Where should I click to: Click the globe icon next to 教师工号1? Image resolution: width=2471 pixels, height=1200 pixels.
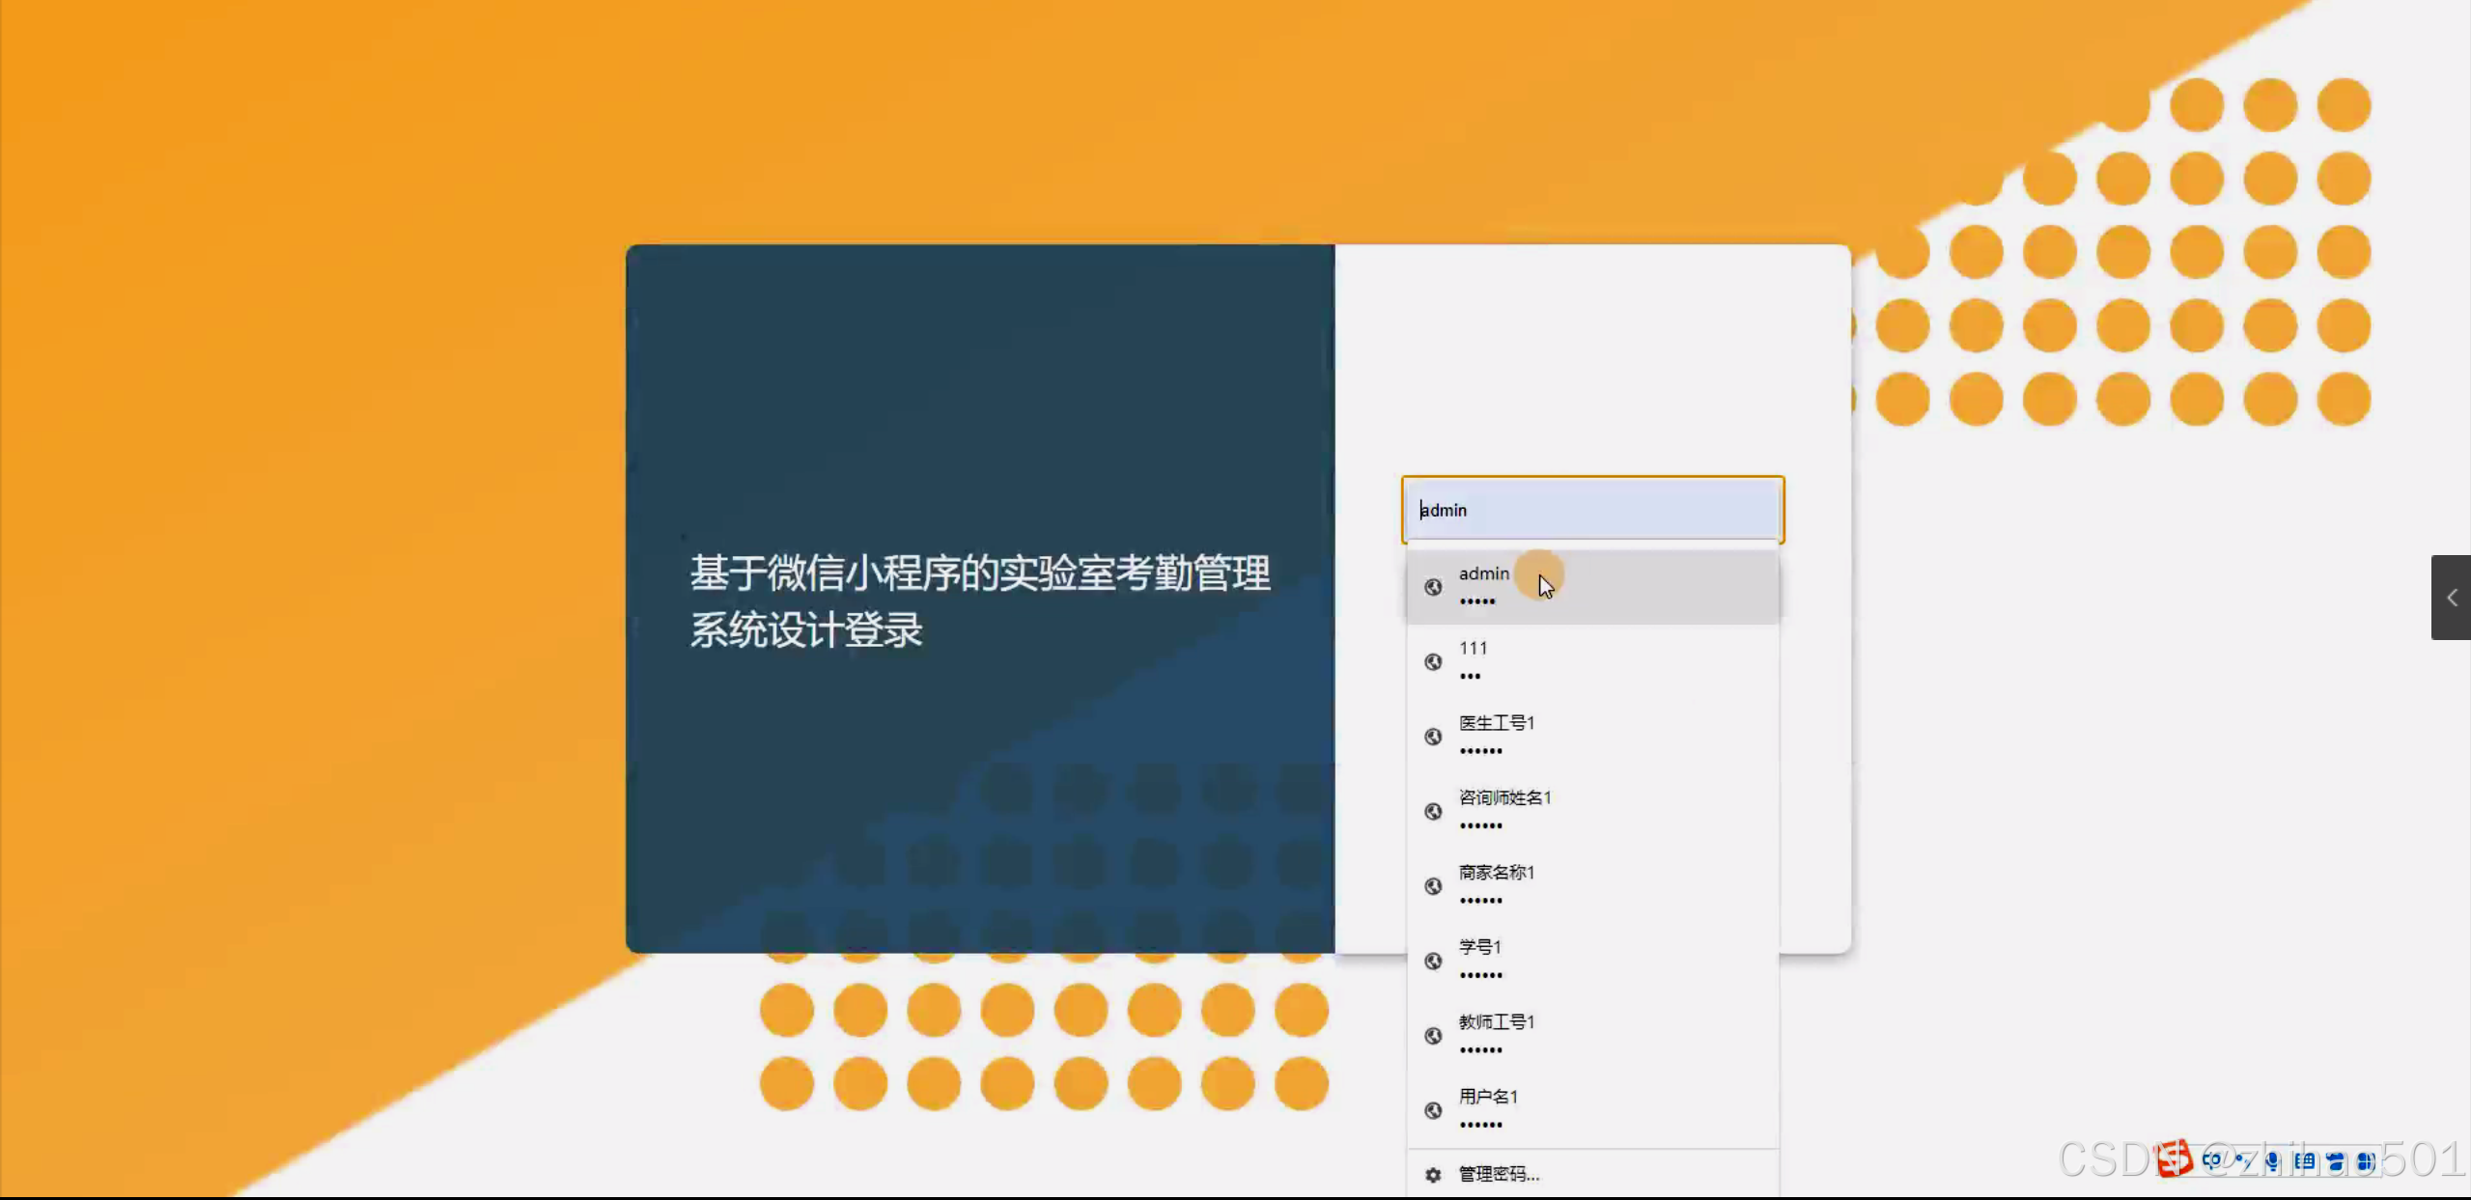[1433, 1035]
